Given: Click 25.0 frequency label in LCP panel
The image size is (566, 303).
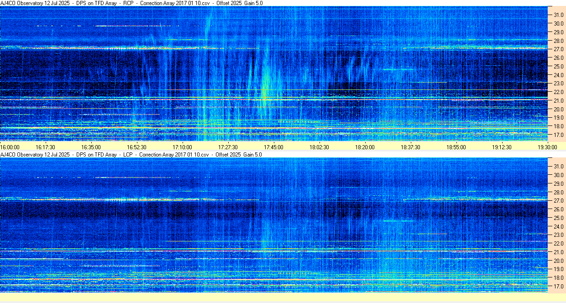Looking at the screenshot, I should (x=558, y=218).
